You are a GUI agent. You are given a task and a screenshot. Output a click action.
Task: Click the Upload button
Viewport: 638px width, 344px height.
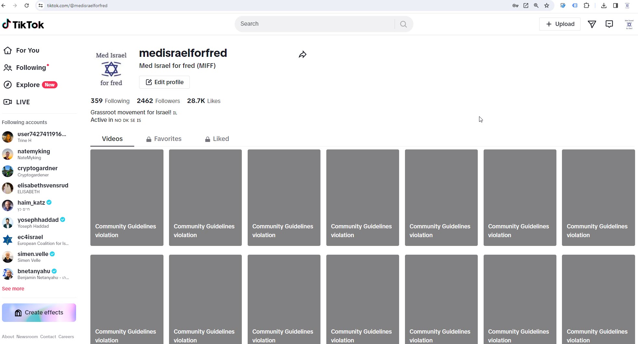[560, 24]
